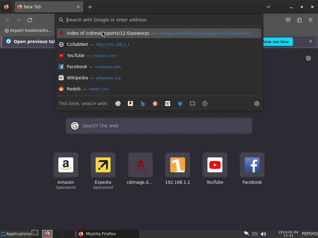Click the Firefox launcher icon in taskbar
The height and width of the screenshot is (238, 318).
click(47, 234)
